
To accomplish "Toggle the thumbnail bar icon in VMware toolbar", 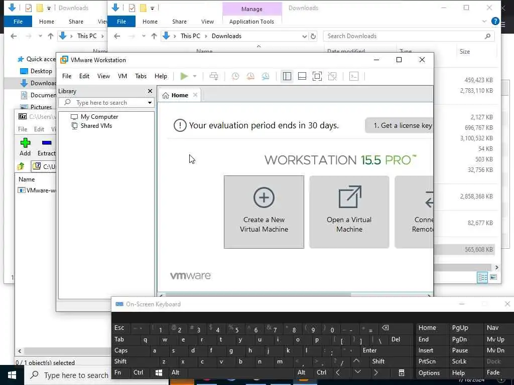I will [x=302, y=76].
